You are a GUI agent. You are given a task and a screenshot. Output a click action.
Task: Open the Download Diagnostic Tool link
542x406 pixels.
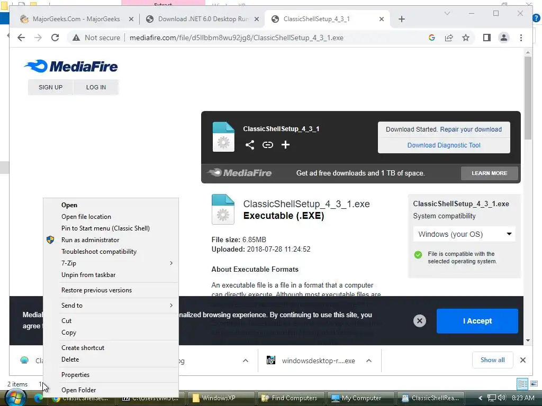444,145
